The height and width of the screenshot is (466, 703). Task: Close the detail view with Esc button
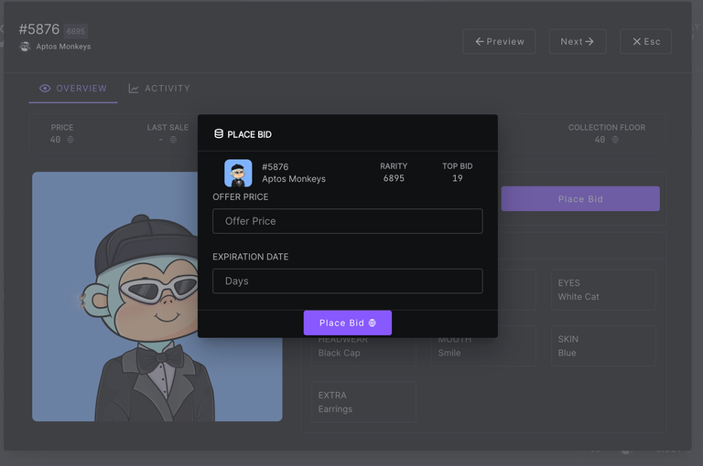click(645, 41)
